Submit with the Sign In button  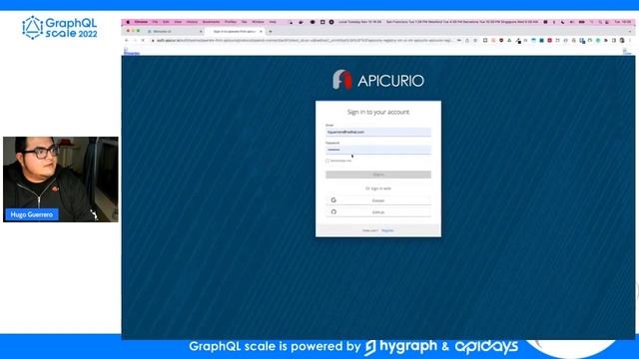(x=378, y=175)
